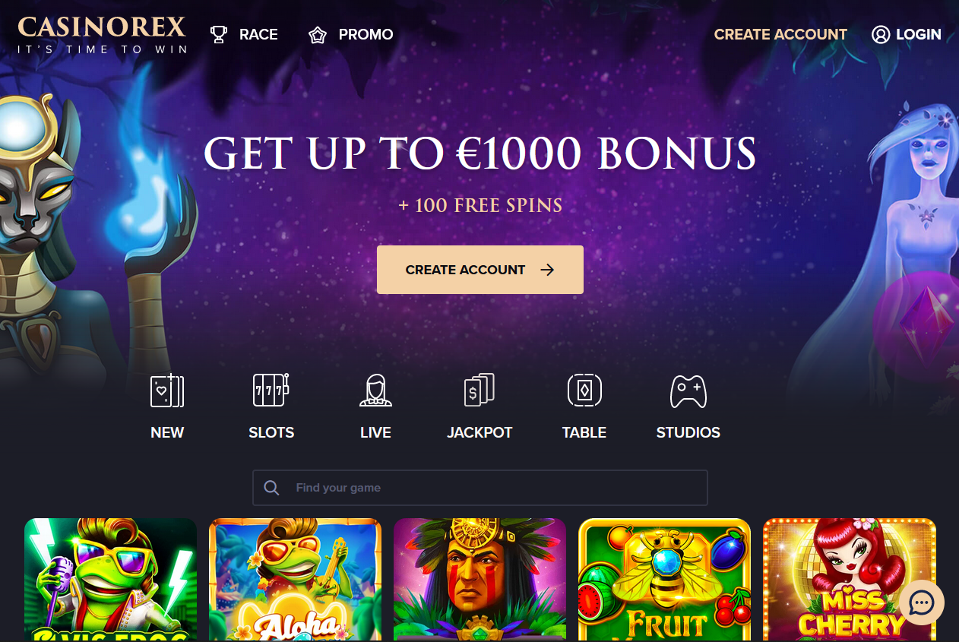Open the Fruit bee slot game thumbnail
The height and width of the screenshot is (642, 959).
coord(665,580)
